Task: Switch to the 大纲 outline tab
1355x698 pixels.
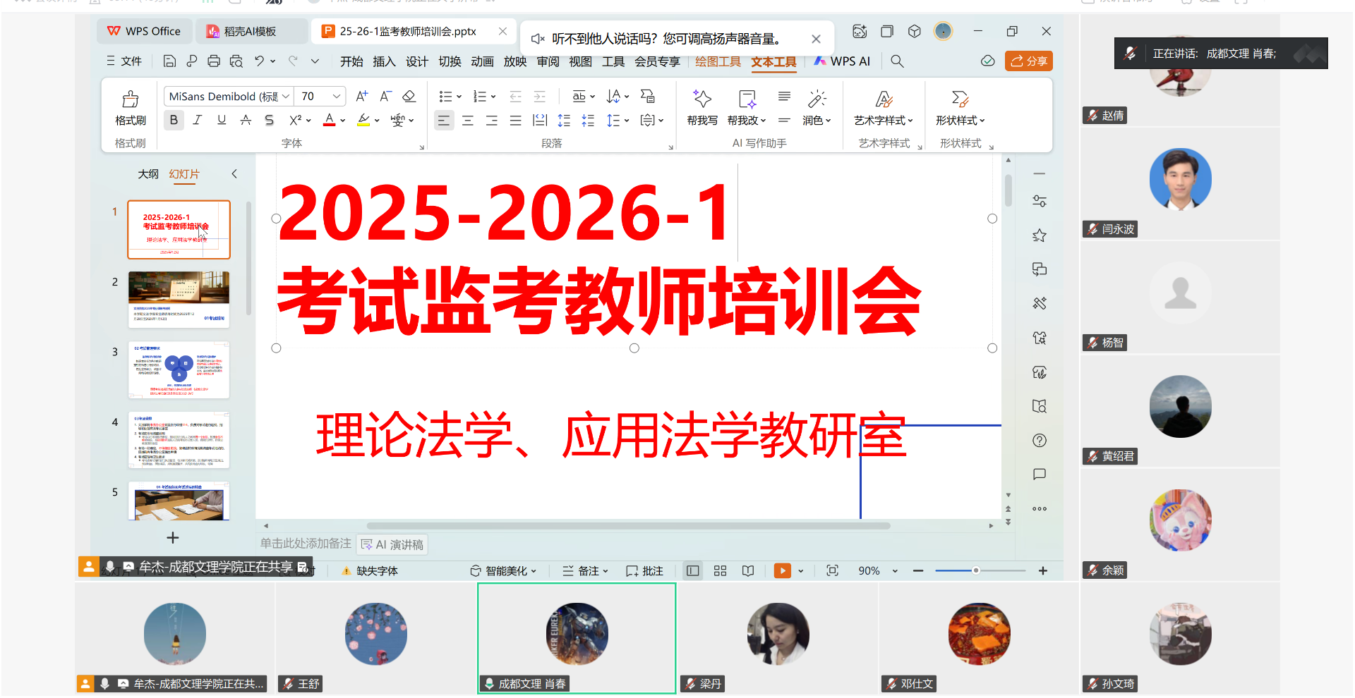Action: tap(148, 174)
